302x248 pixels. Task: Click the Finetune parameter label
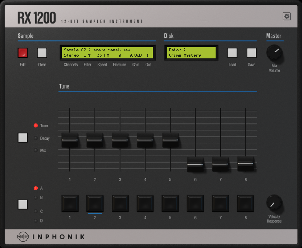pyautogui.click(x=120, y=65)
